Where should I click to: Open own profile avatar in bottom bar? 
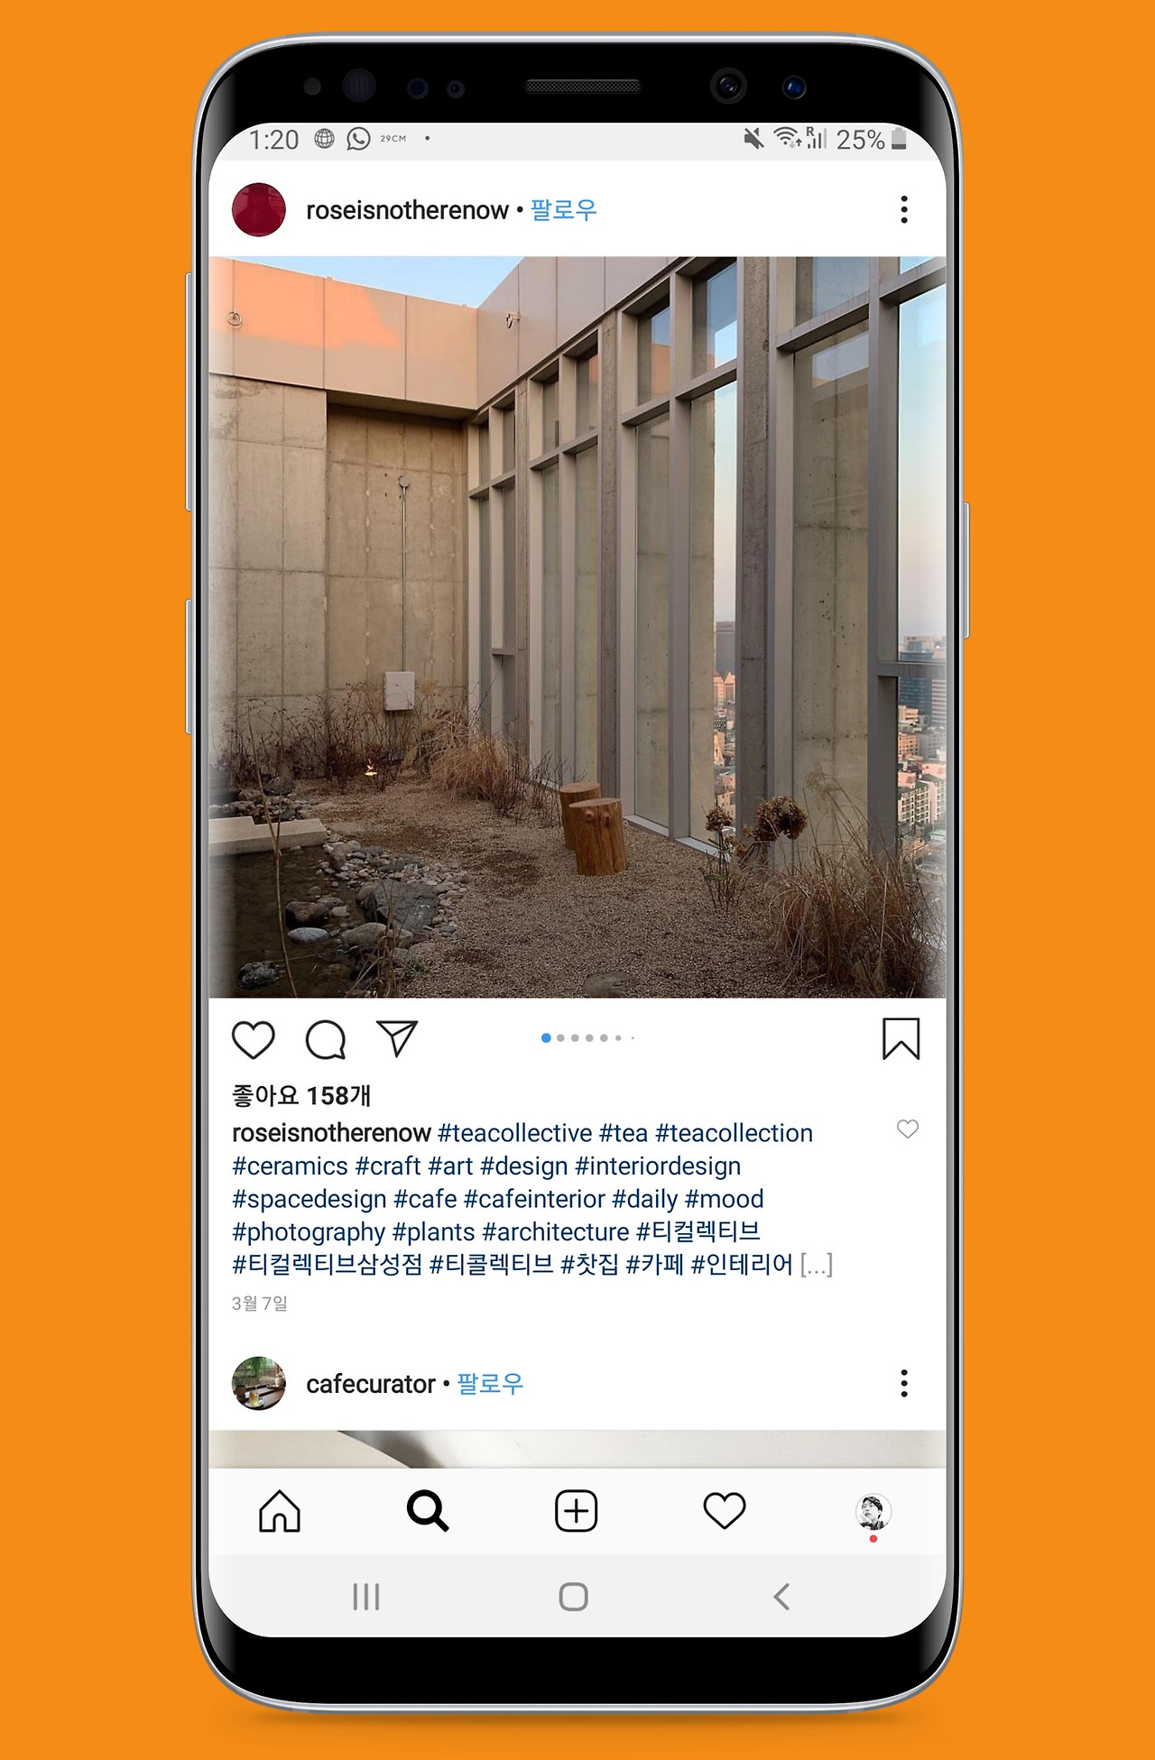[x=873, y=1511]
